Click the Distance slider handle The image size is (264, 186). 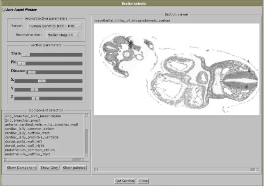click(x=32, y=72)
